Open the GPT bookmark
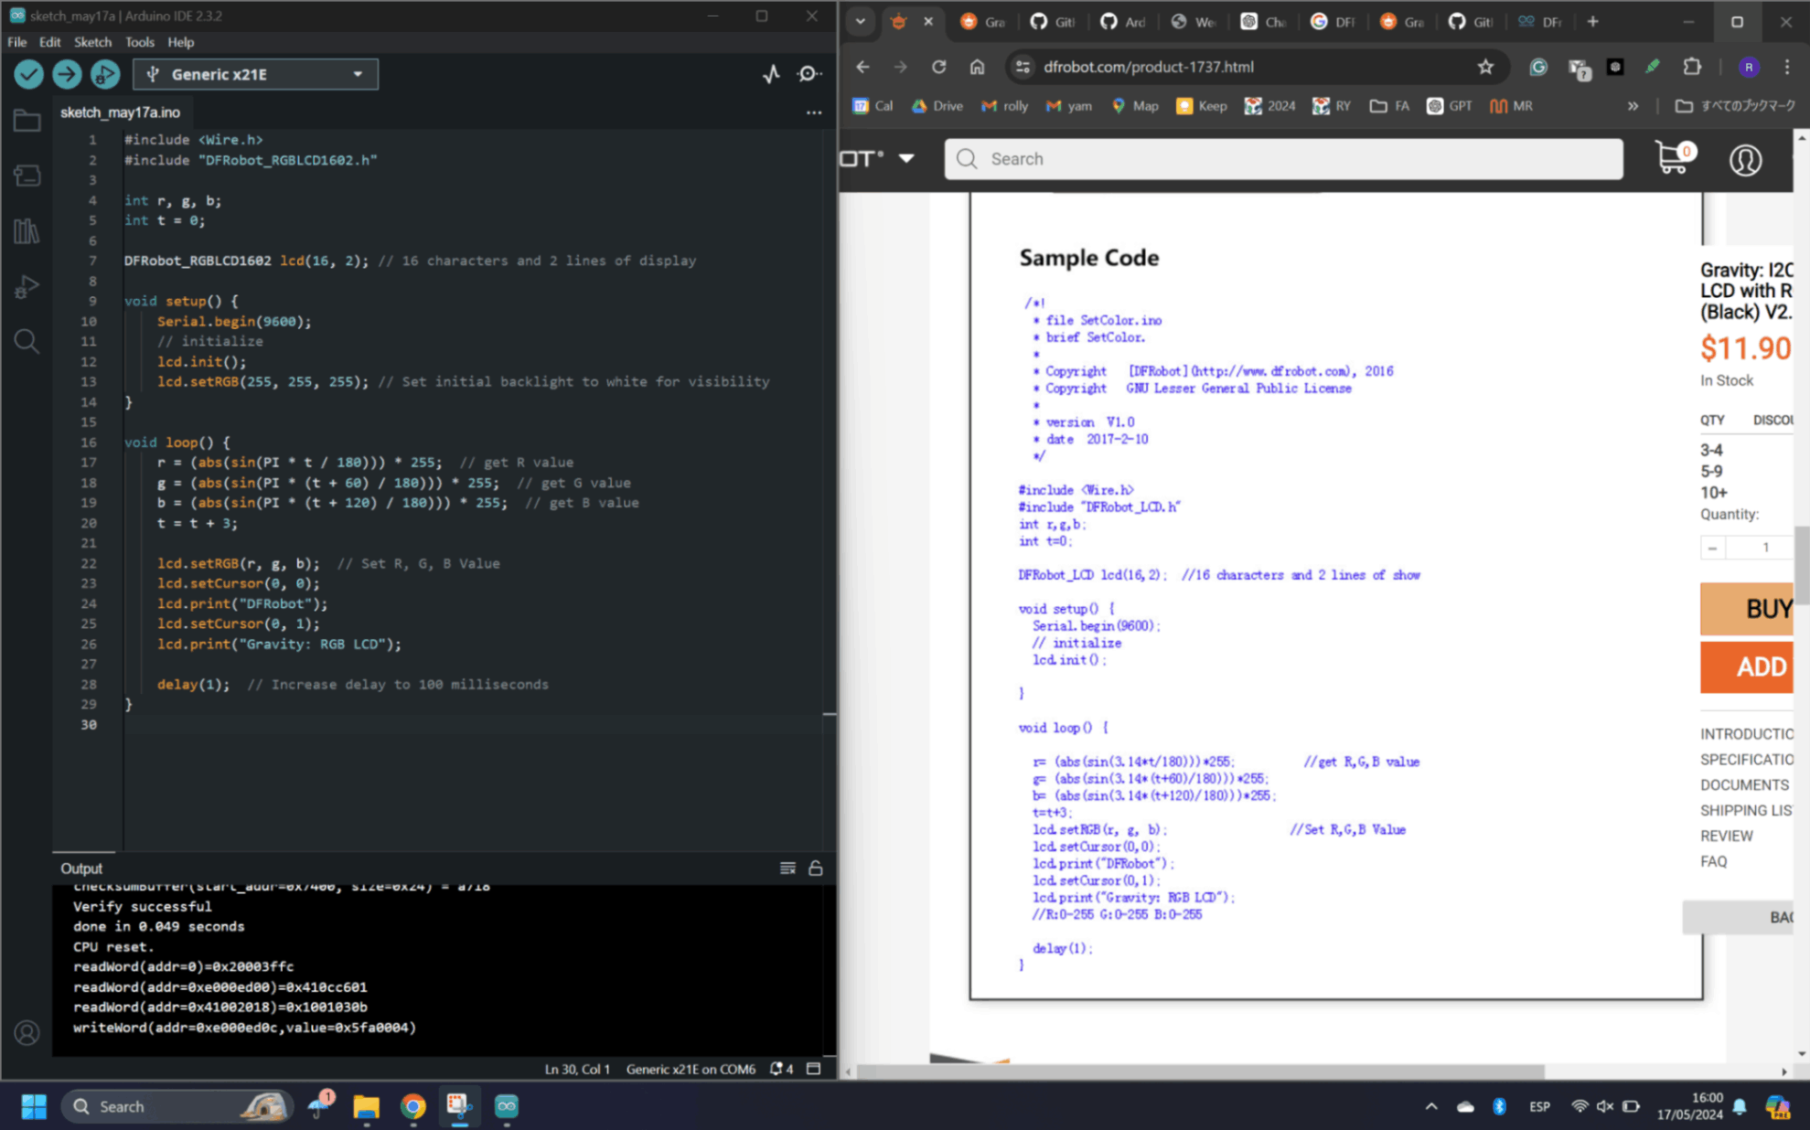1810x1130 pixels. (1450, 106)
